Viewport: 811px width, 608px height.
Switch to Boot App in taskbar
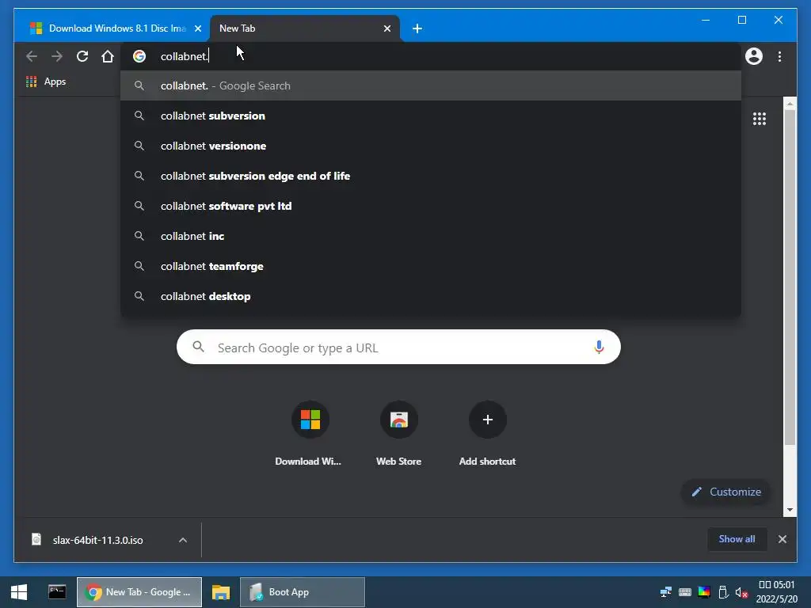coord(303,592)
